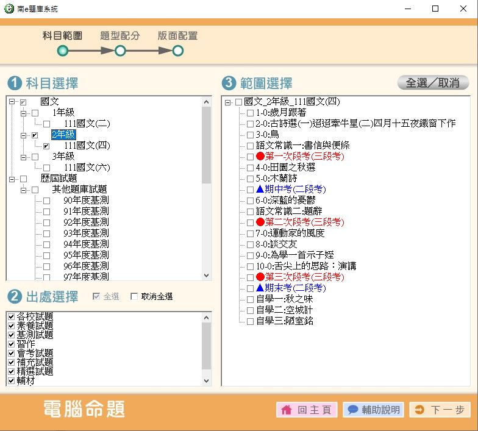Select the highlighted 2年級 tree item
This screenshot has height=431, width=478.
click(63, 134)
